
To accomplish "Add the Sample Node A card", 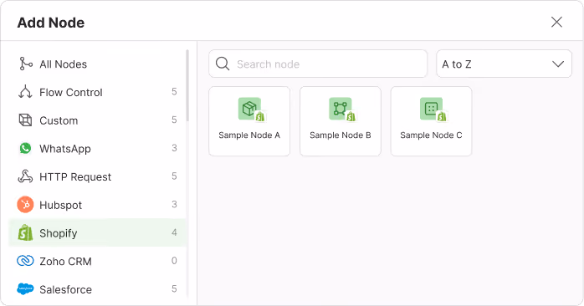I will 249,121.
